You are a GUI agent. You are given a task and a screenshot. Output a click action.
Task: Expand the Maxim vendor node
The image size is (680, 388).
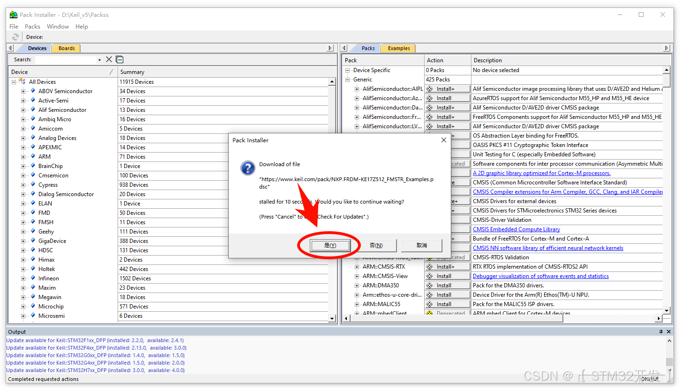coord(23,288)
